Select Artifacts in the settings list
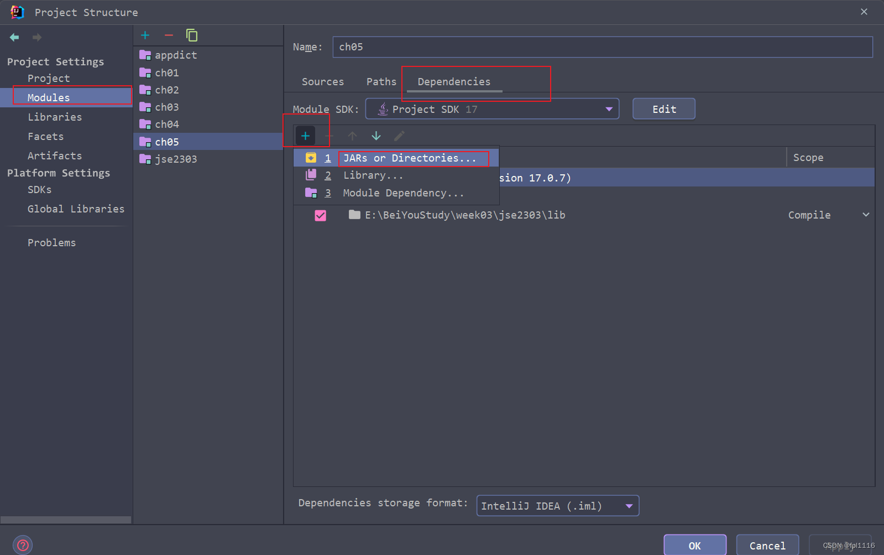The height and width of the screenshot is (555, 884). click(x=55, y=155)
